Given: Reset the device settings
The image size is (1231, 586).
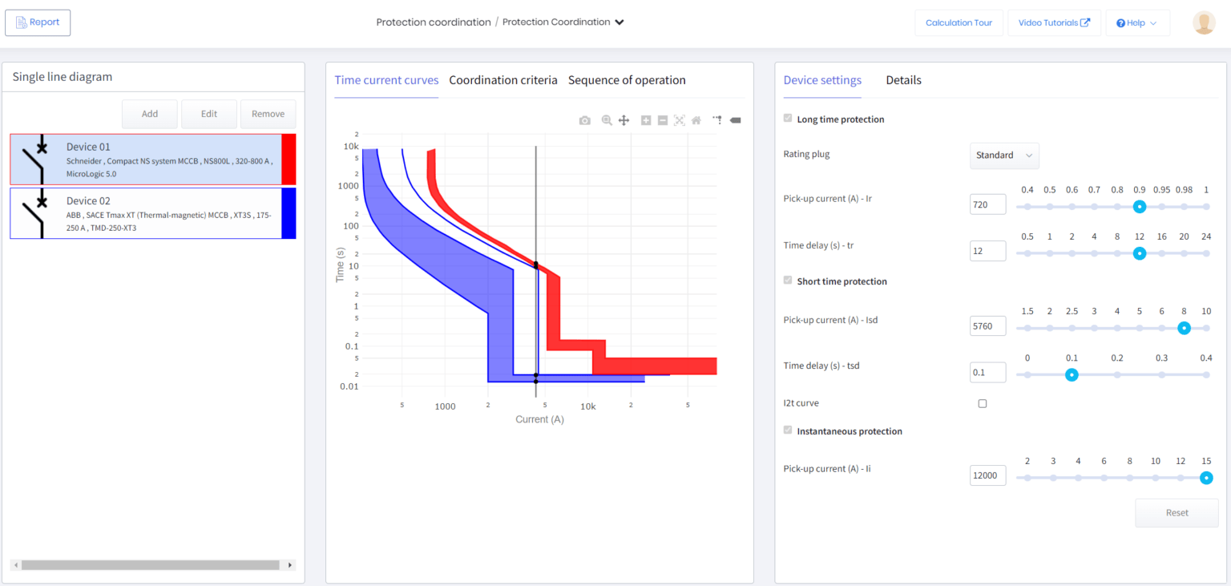Looking at the screenshot, I should tap(1177, 512).
